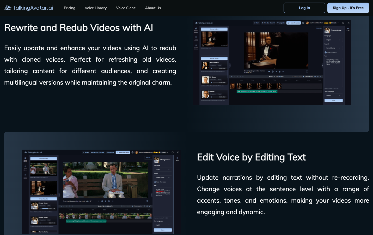
Task: Click Sign Up - It's Free
Action: pyautogui.click(x=348, y=8)
